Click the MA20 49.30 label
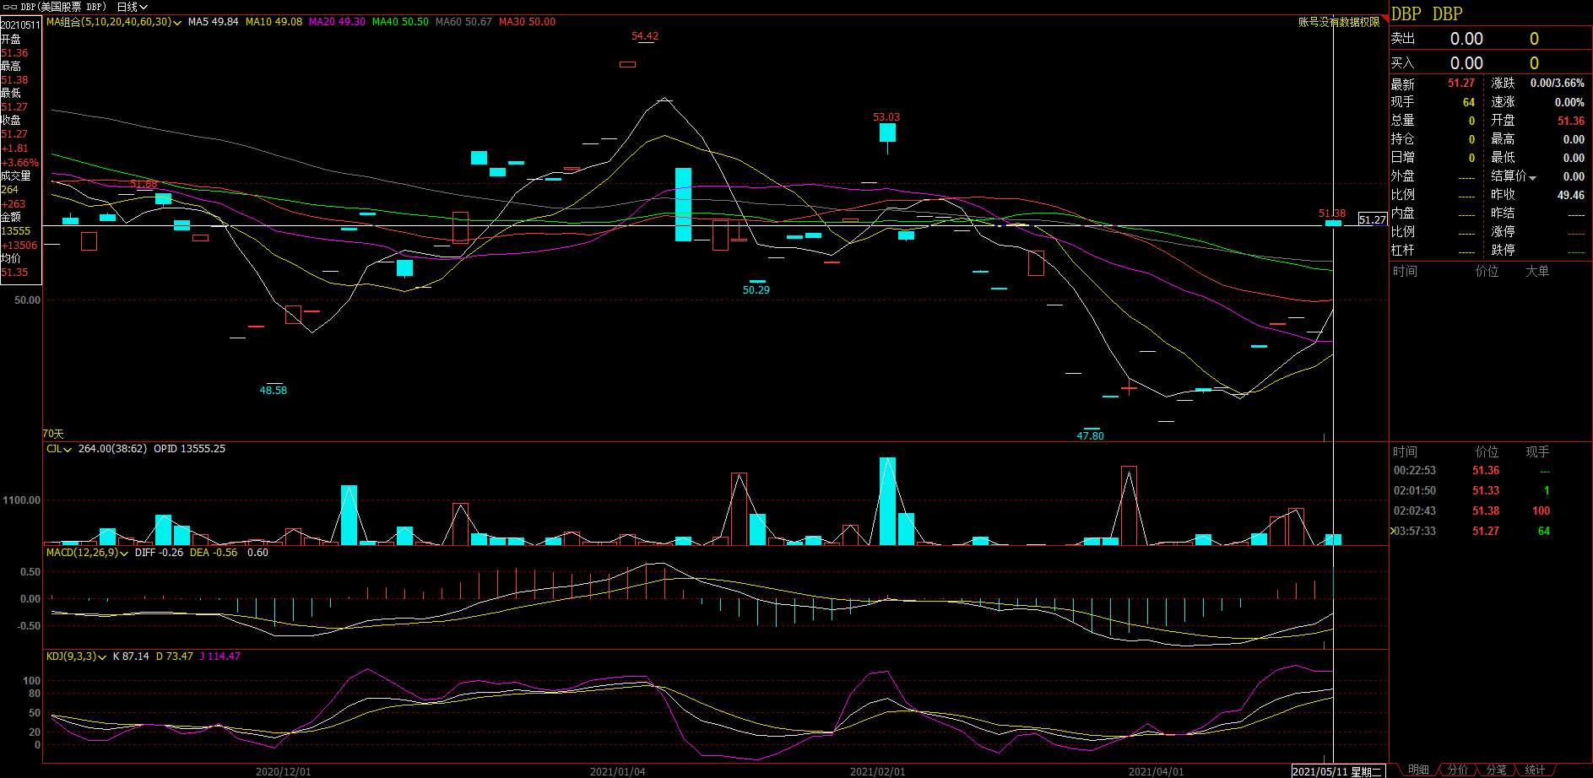The width and height of the screenshot is (1593, 778). pos(337,22)
